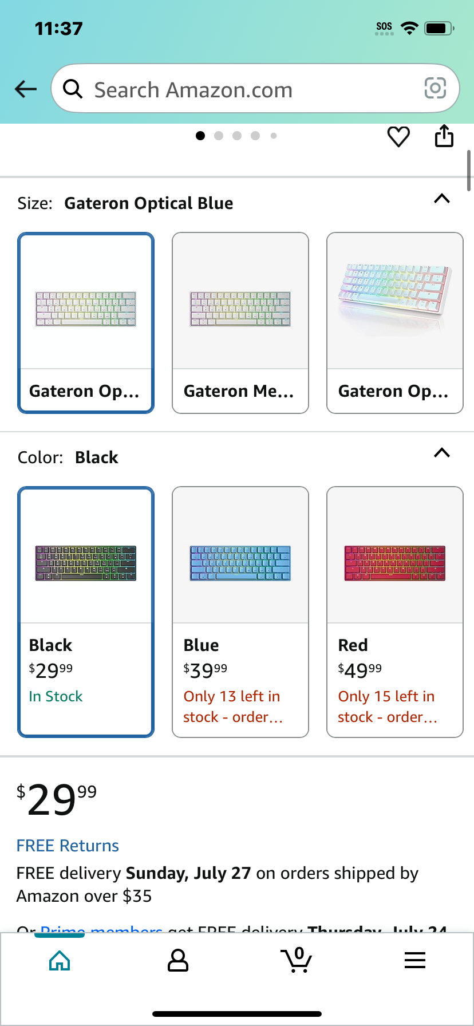Open the FREE Returns link

coord(68,846)
